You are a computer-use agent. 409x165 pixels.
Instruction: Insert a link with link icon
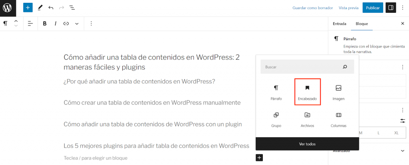[x=66, y=23]
